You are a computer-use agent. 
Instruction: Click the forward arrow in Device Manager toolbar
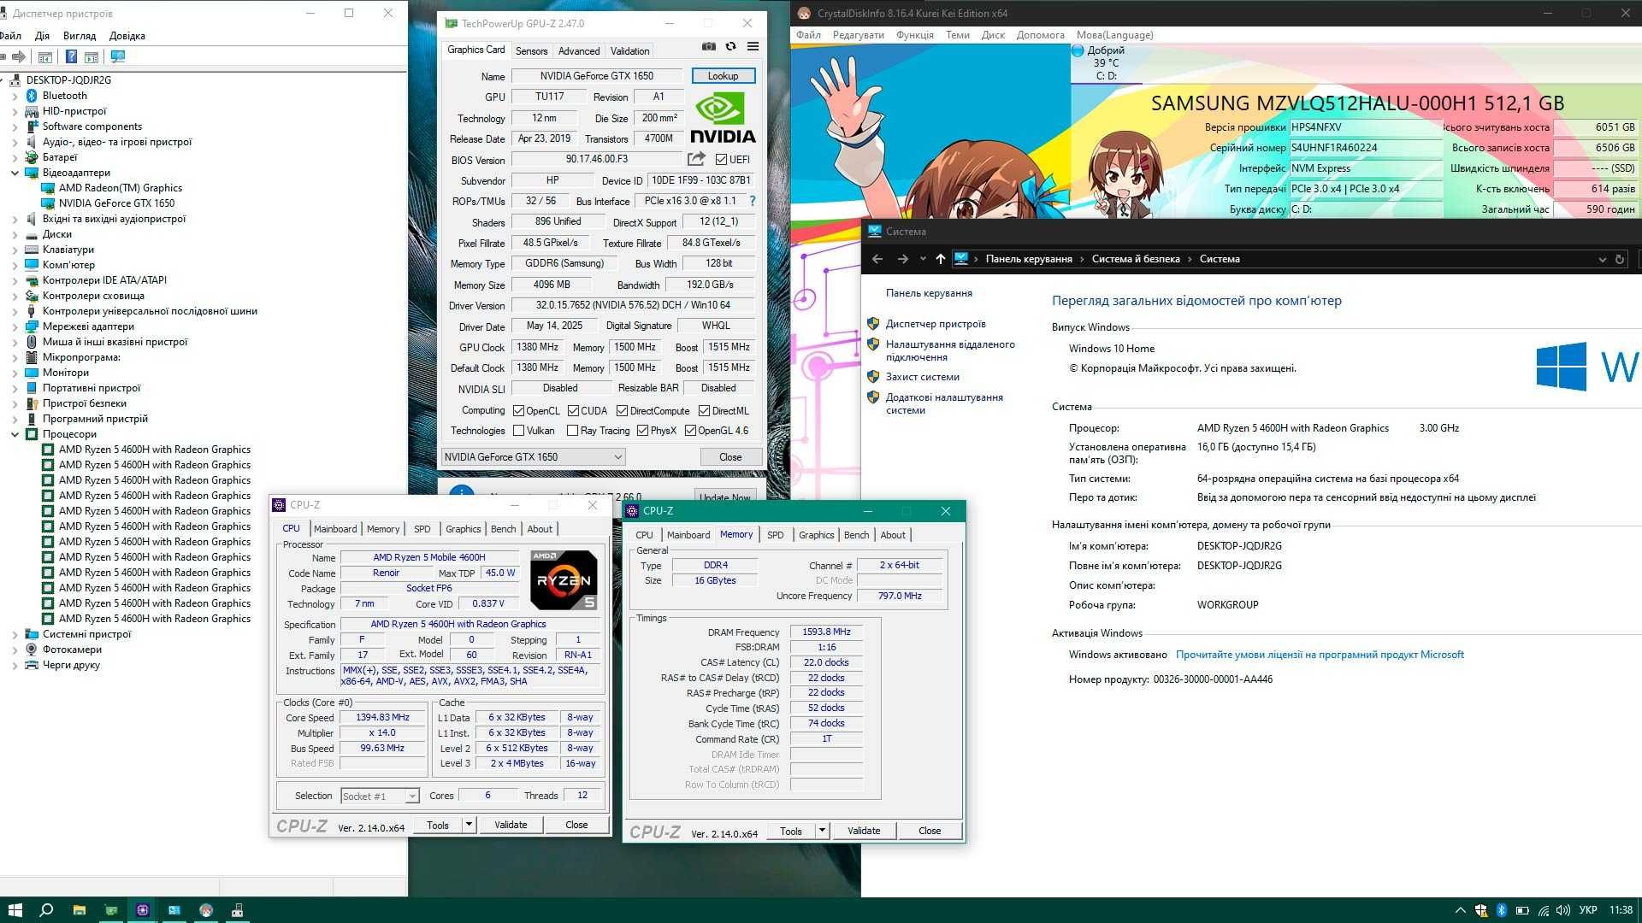coord(19,57)
